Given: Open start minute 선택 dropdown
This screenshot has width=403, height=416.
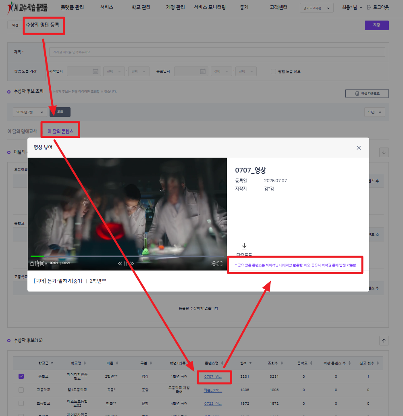Looking at the screenshot, I should tap(139, 71).
